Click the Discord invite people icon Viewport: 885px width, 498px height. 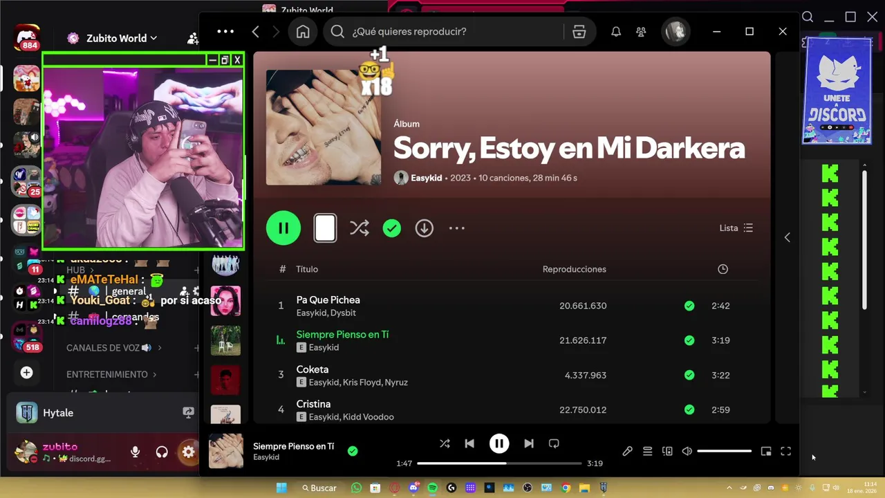192,39
